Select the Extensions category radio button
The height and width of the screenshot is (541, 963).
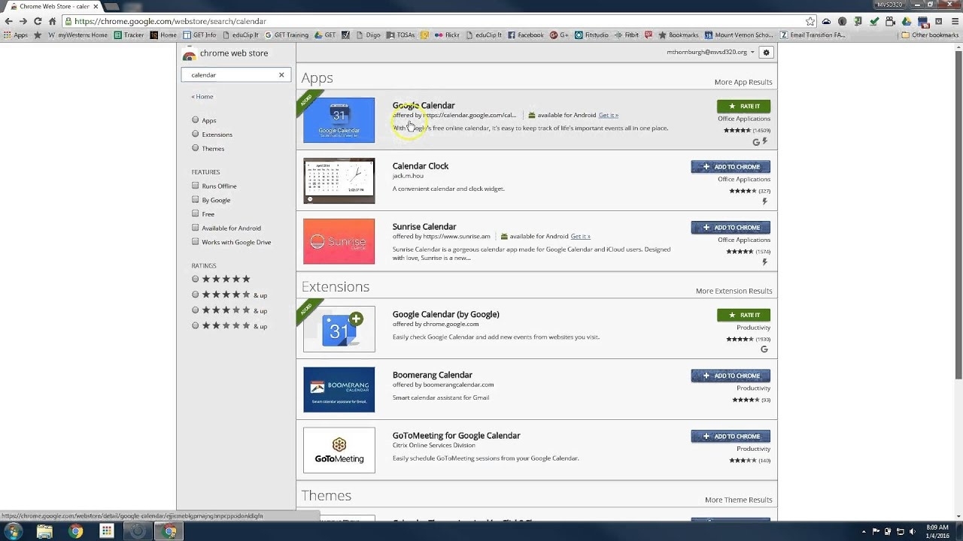coord(195,134)
